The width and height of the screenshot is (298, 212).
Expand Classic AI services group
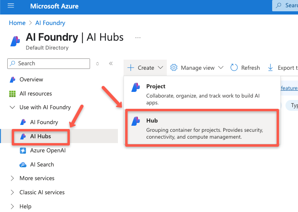click(13, 193)
